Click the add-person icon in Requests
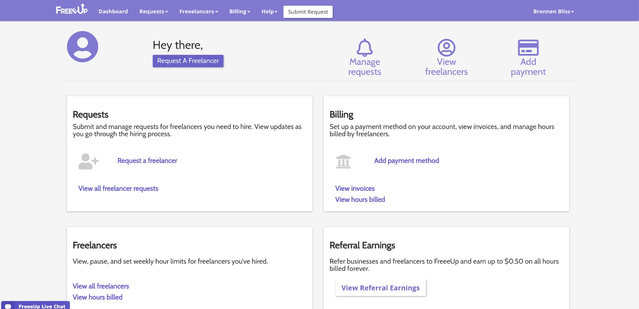The height and width of the screenshot is (309, 639). 88,161
